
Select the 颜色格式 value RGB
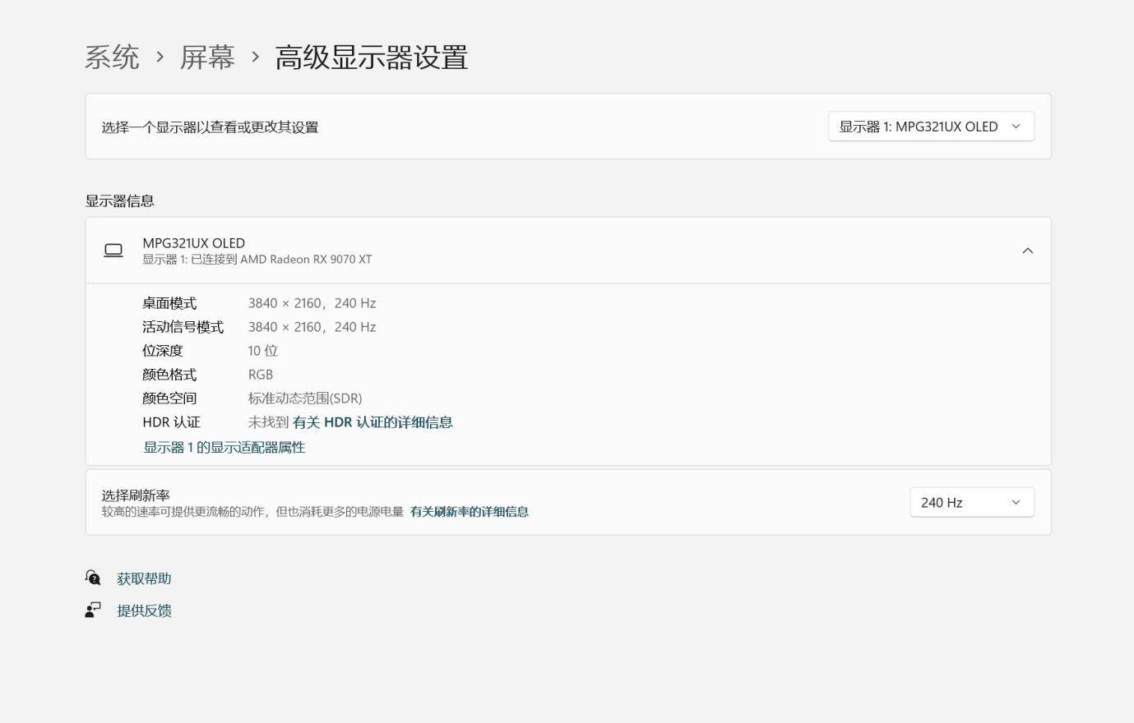(x=261, y=375)
